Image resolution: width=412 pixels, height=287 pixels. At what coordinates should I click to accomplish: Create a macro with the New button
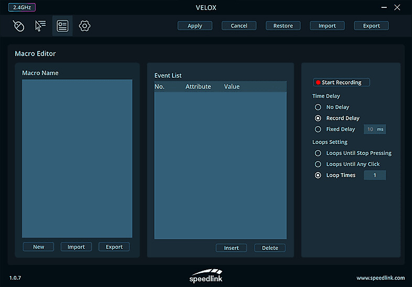click(38, 247)
